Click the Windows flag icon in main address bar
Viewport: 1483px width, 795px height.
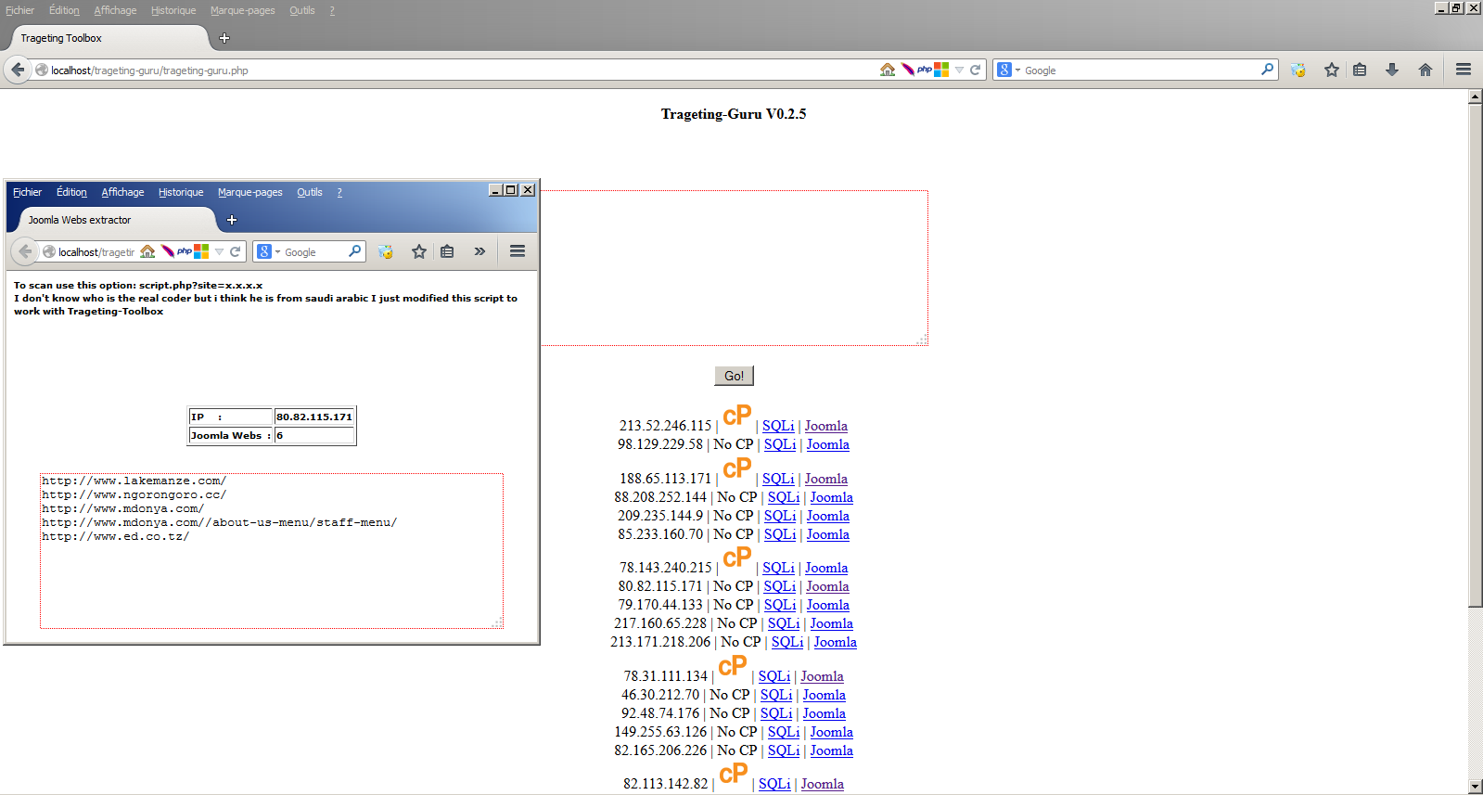click(x=941, y=70)
